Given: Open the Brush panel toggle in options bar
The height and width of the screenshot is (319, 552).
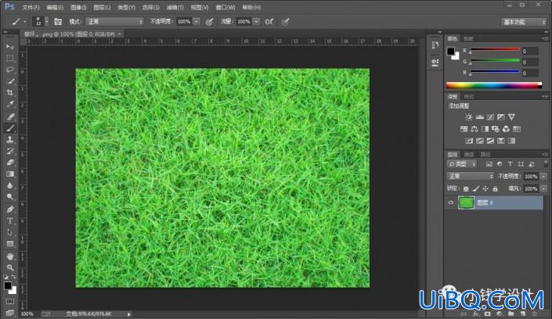Looking at the screenshot, I should [x=58, y=22].
